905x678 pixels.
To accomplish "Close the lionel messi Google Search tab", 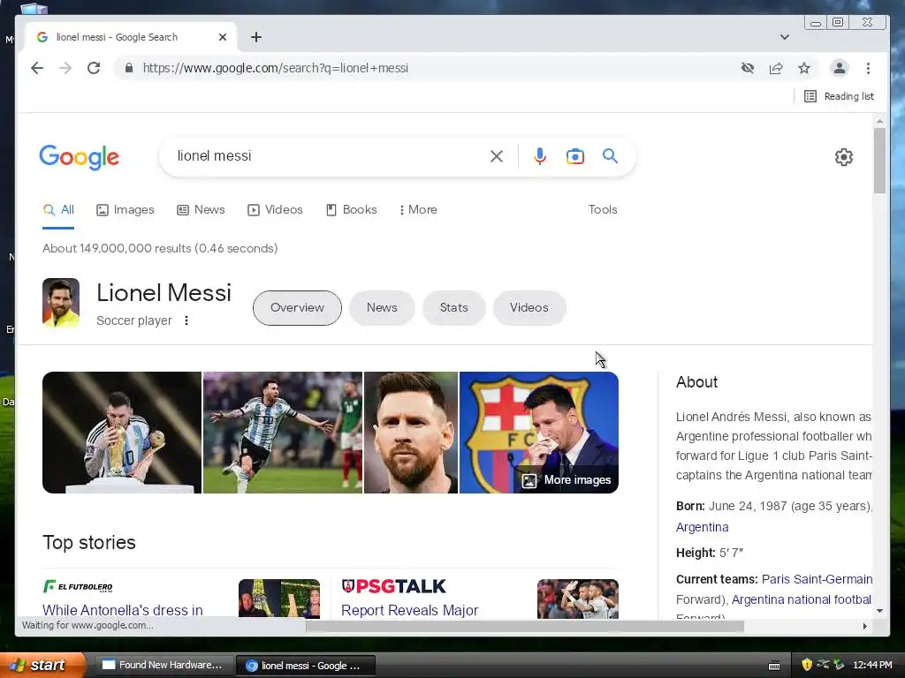I will pos(223,37).
